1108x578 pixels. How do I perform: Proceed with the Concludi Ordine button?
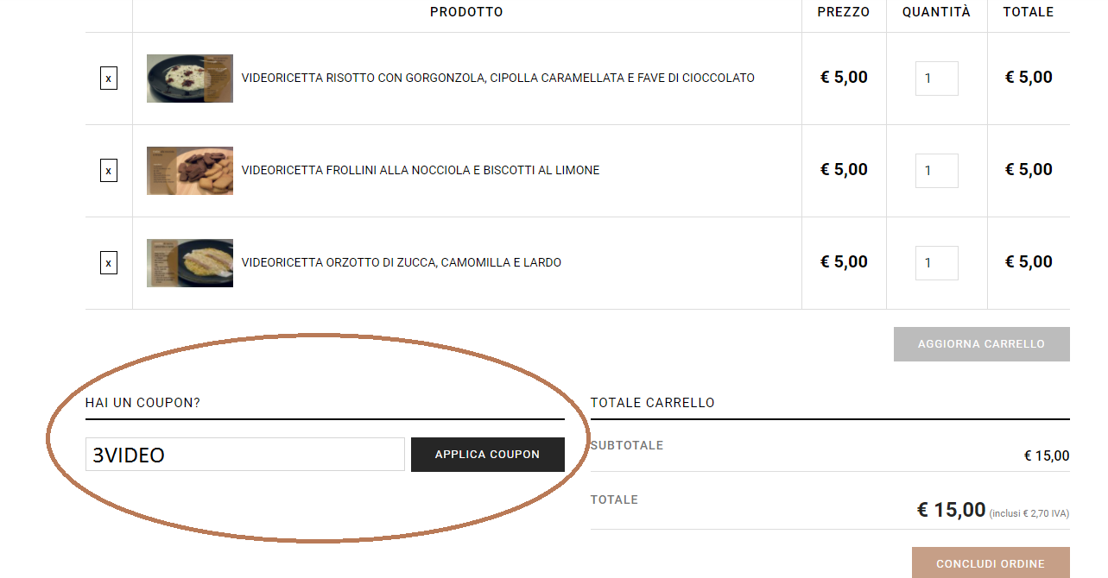(991, 563)
